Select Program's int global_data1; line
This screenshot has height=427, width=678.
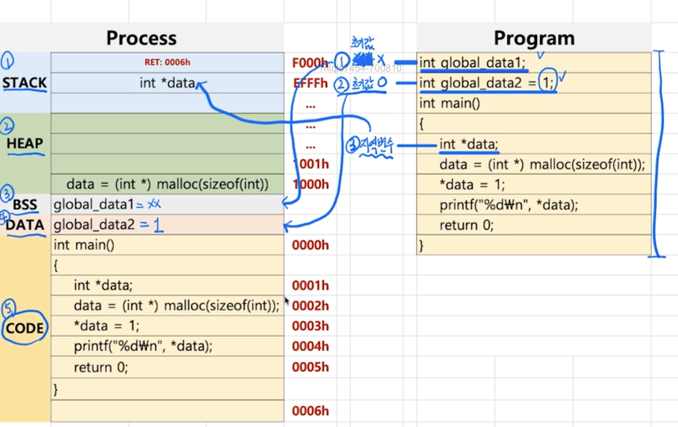[534, 63]
